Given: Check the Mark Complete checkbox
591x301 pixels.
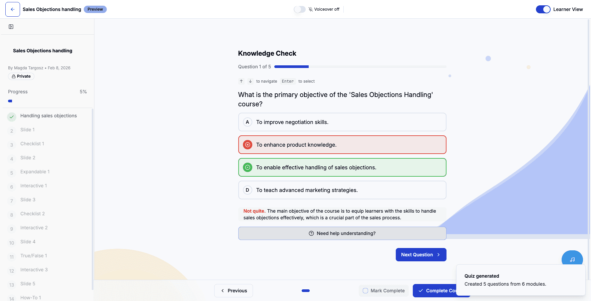Looking at the screenshot, I should click(365, 291).
